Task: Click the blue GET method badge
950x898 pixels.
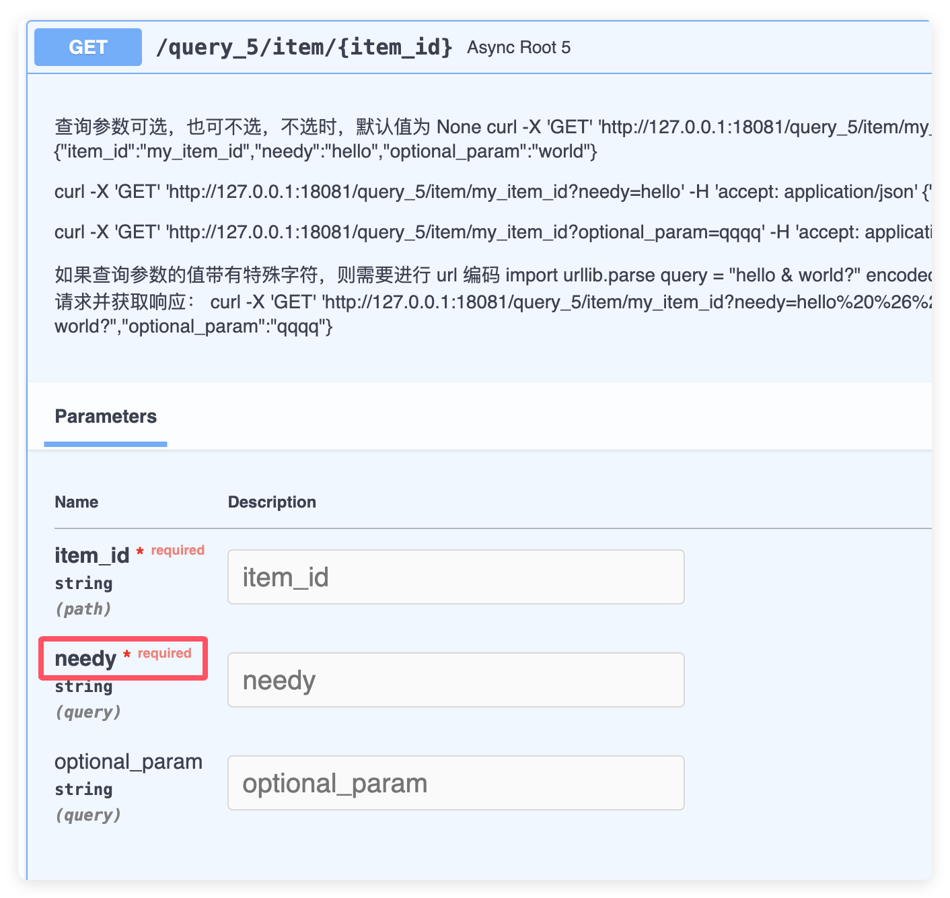Action: tap(88, 47)
